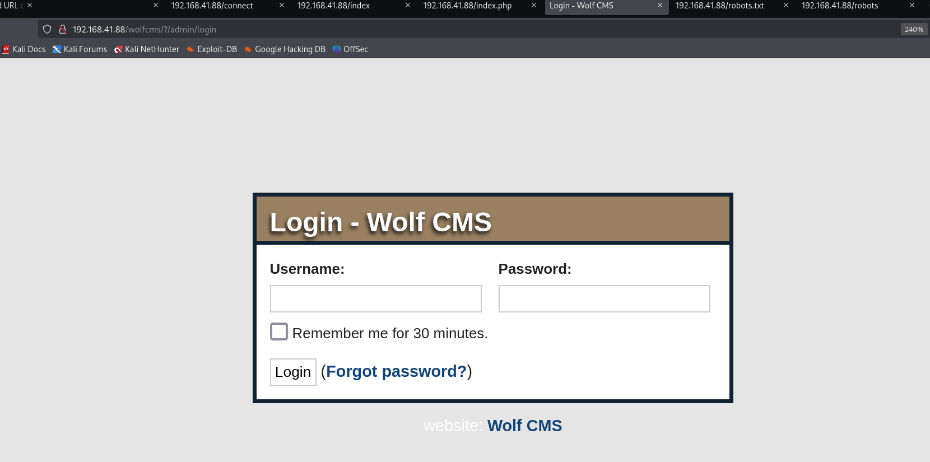930x462 pixels.
Task: Open the Google Hacking DB bookmark
Action: 285,49
